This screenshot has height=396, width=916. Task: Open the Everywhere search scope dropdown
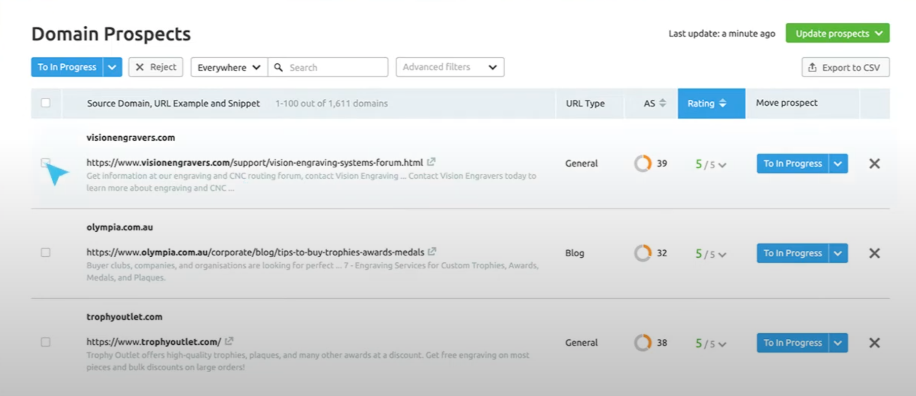point(229,67)
